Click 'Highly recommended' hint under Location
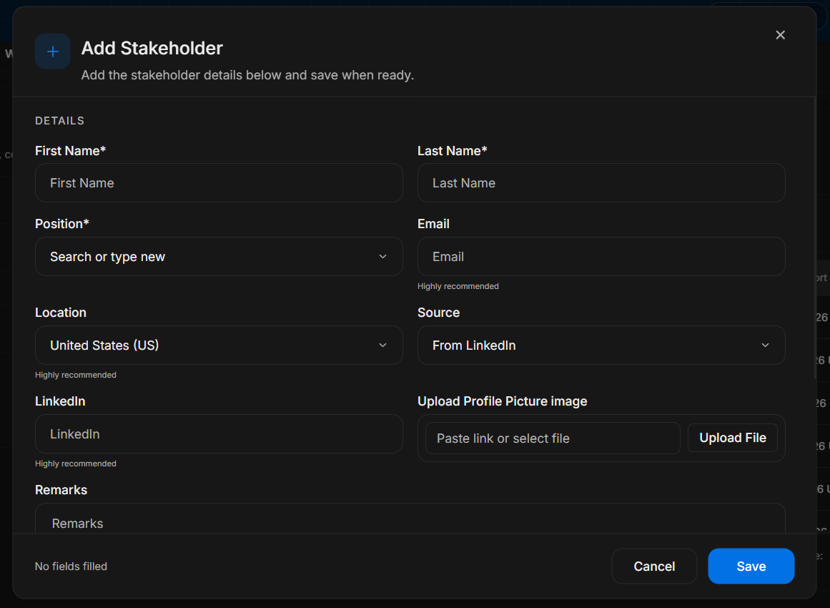The height and width of the screenshot is (608, 830). pos(76,375)
